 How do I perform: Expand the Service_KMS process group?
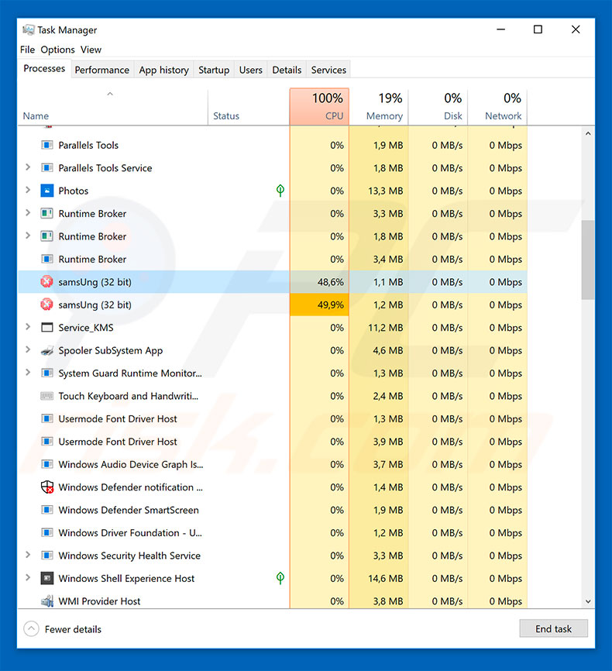pyautogui.click(x=28, y=327)
